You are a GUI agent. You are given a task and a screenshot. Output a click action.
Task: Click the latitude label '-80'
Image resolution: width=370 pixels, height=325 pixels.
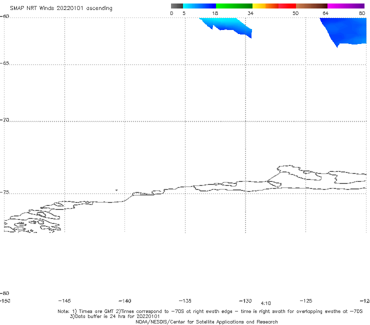point(4,293)
